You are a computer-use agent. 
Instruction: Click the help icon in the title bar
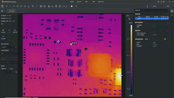pyautogui.click(x=161, y=2)
